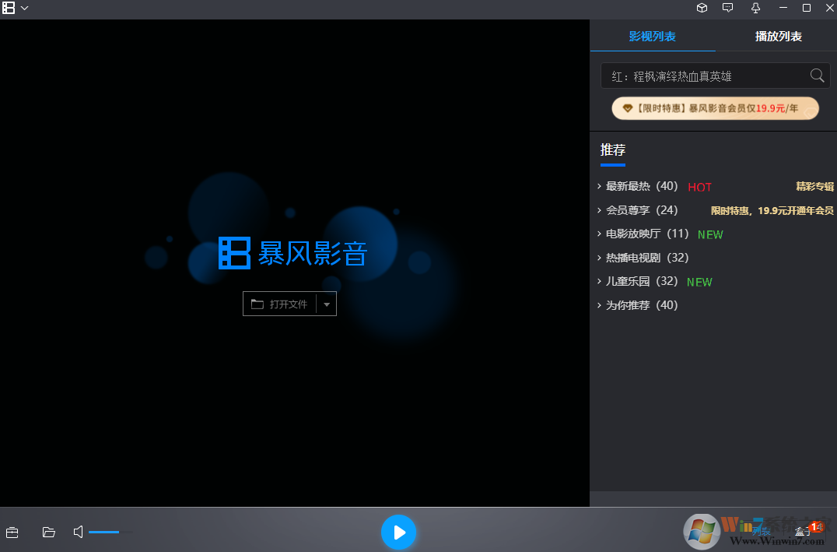Open the feedback message icon in titlebar
Image resolution: width=837 pixels, height=552 pixels.
tap(728, 8)
